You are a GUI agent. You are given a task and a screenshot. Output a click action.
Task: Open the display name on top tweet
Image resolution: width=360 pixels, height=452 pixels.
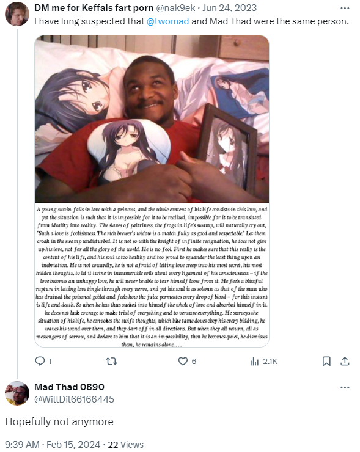pyautogui.click(x=94, y=8)
